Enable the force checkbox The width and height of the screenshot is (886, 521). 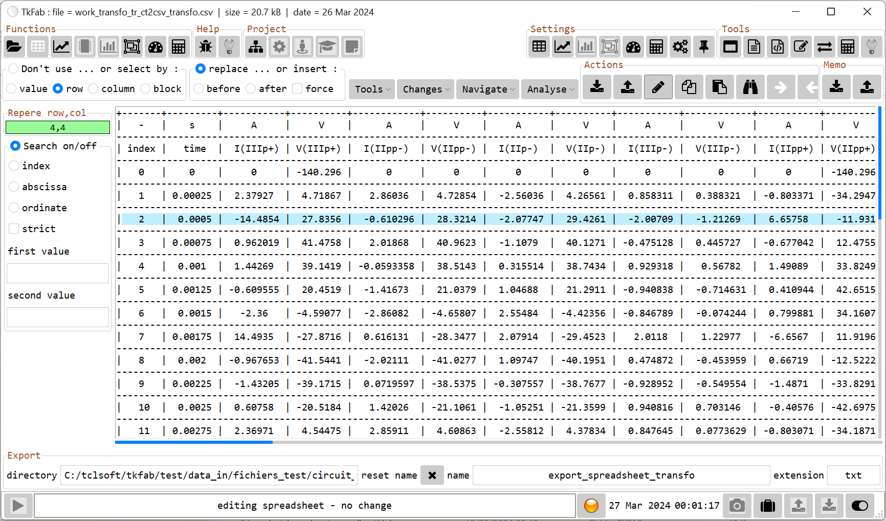pyautogui.click(x=297, y=88)
